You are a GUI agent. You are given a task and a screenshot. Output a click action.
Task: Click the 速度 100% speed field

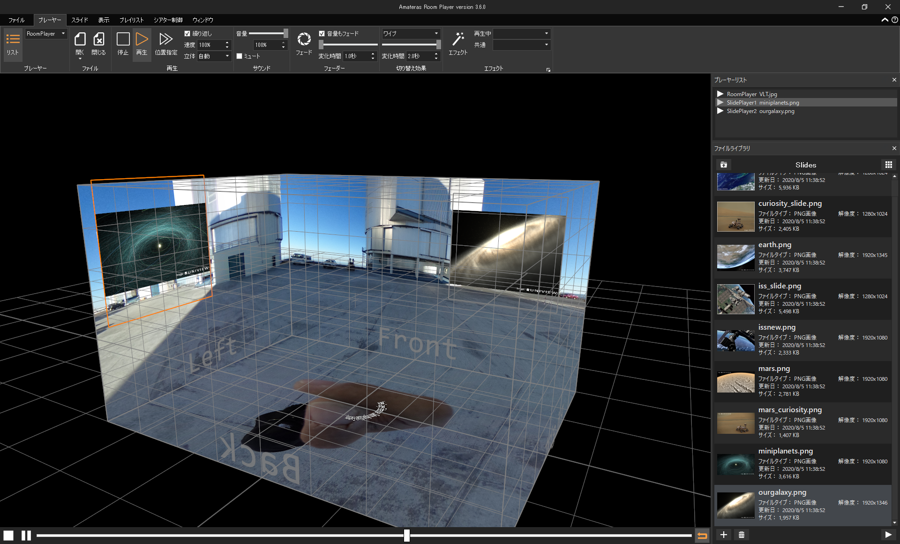tap(210, 45)
